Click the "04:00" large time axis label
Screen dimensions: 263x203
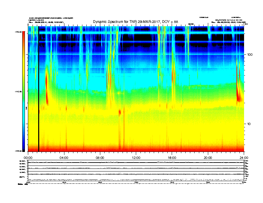tap(64, 158)
